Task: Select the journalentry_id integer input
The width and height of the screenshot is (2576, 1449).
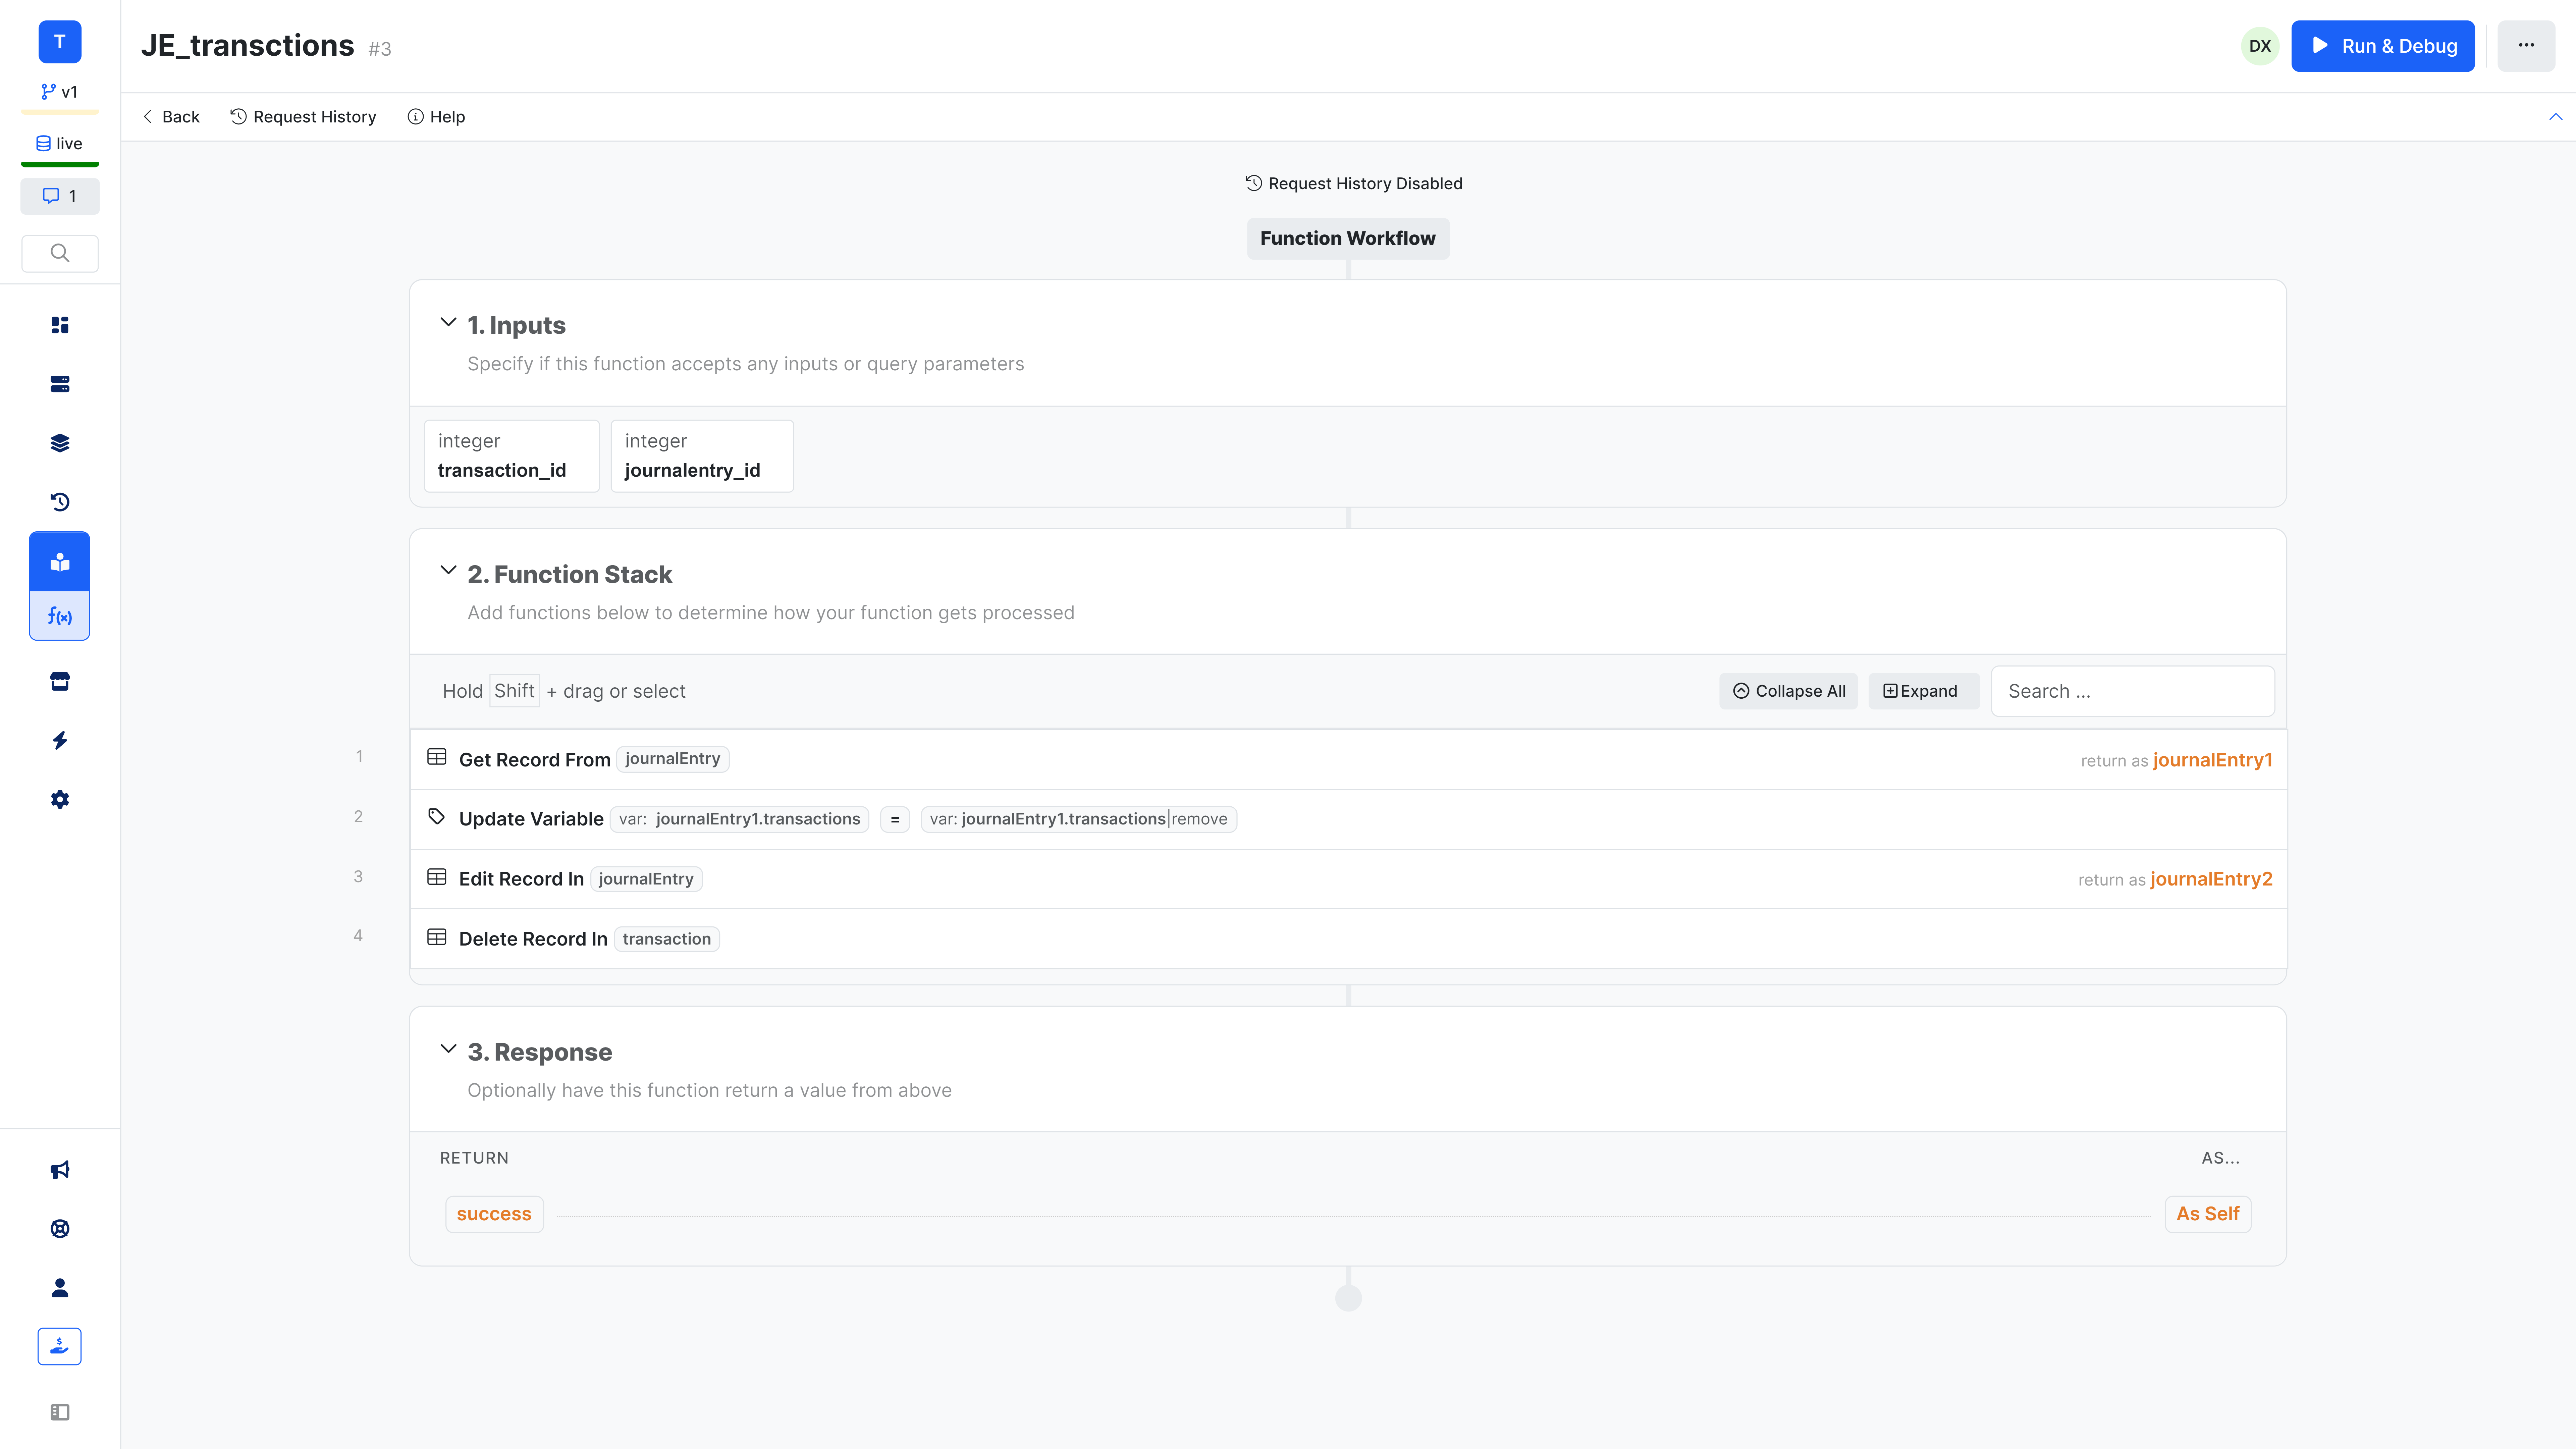Action: pos(702,456)
